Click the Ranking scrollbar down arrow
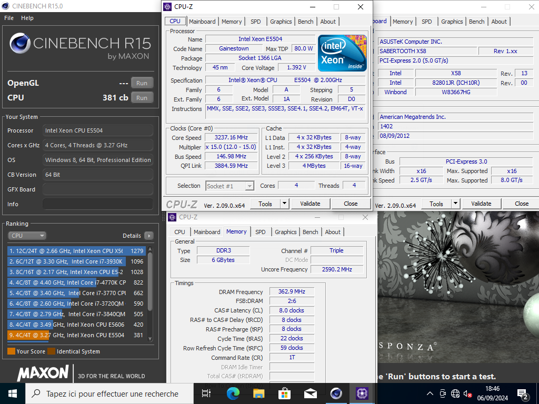This screenshot has height=404, width=539. point(150,339)
